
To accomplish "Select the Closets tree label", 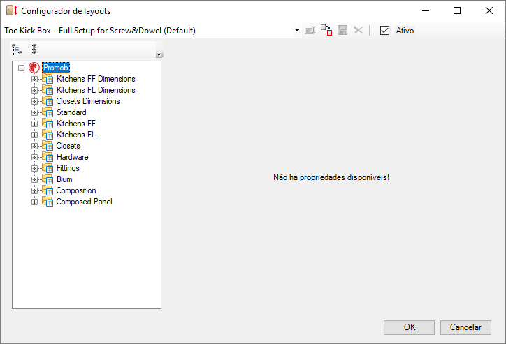I will [68, 146].
